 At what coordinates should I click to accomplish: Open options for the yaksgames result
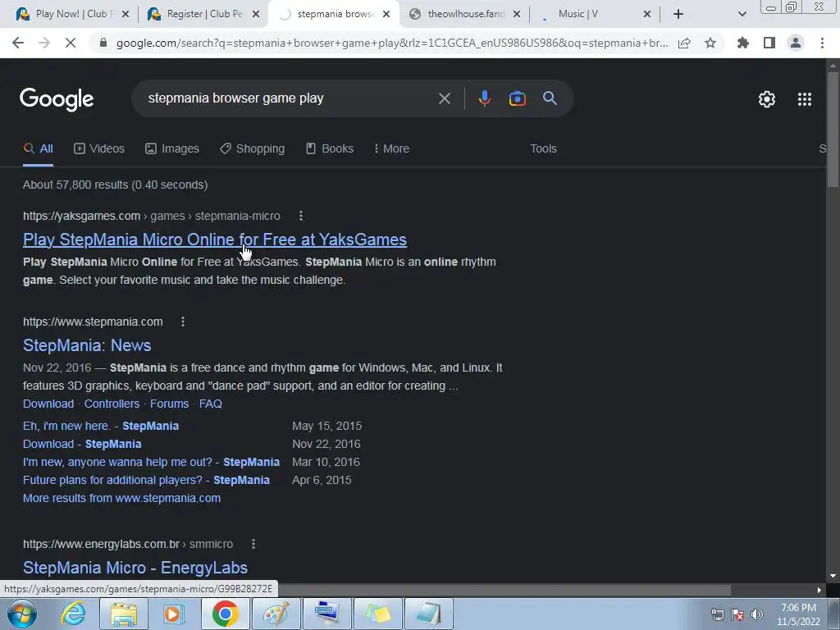coord(300,216)
